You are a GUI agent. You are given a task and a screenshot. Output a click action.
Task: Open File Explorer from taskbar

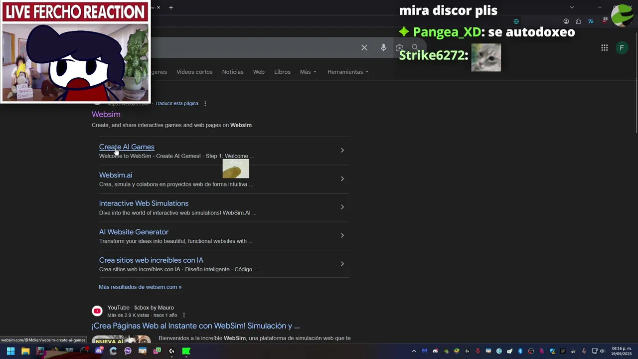point(25,351)
